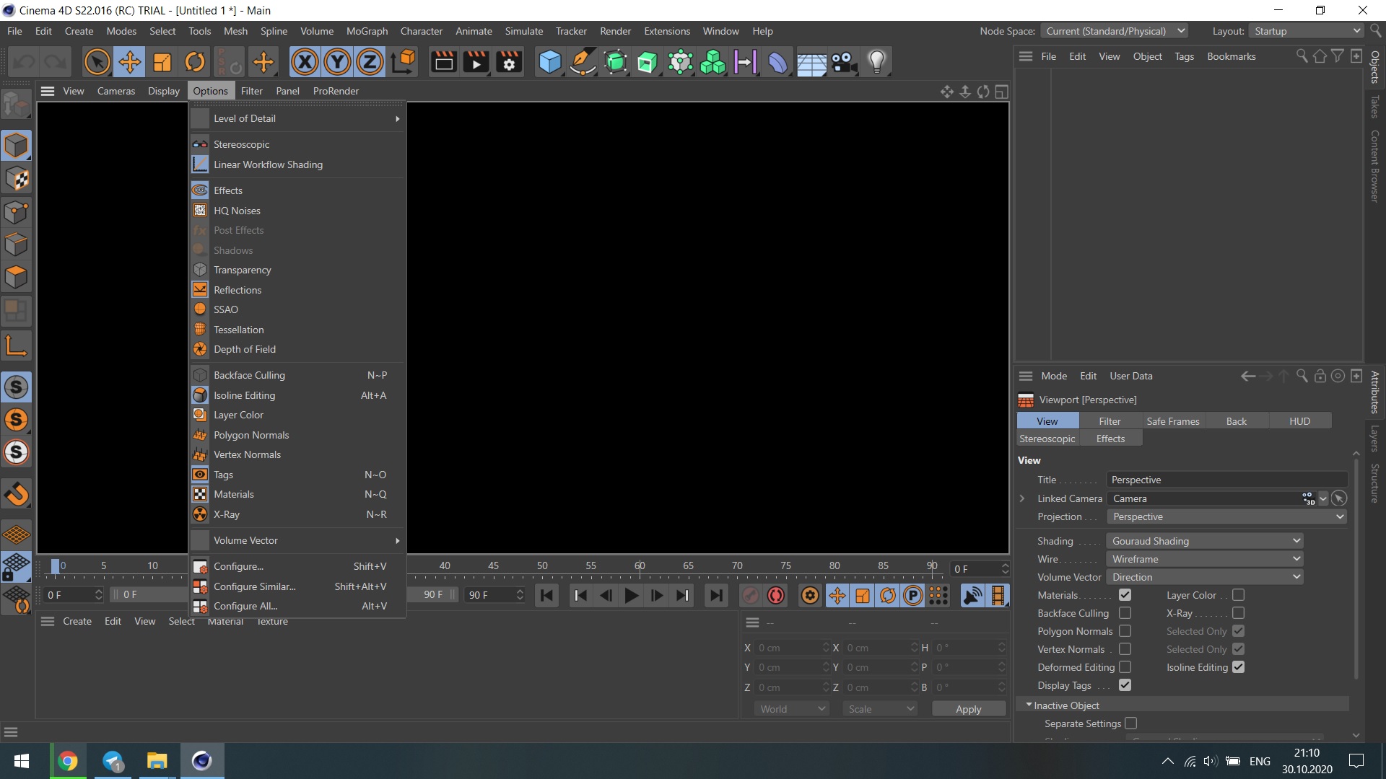
Task: Switch to HUD tab
Action: pyautogui.click(x=1299, y=421)
